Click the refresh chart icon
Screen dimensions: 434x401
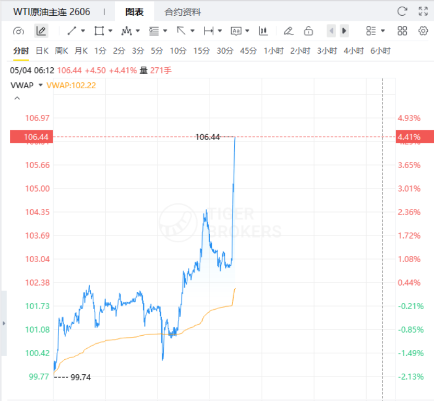click(402, 11)
